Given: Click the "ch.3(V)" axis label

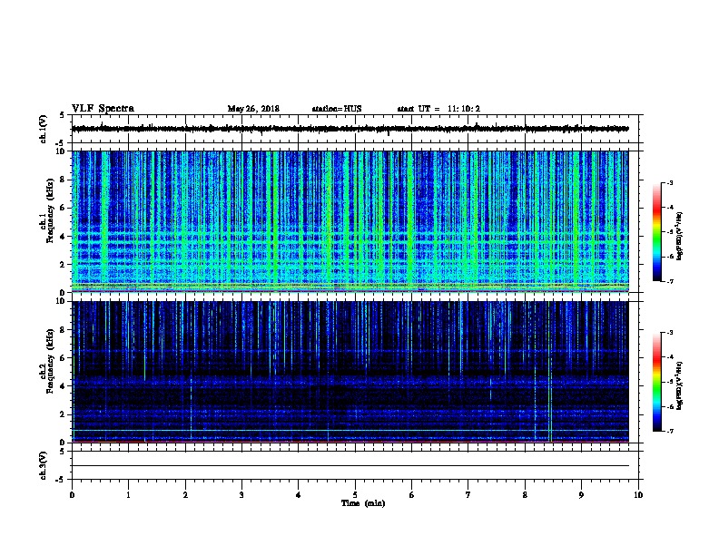Looking at the screenshot, I should (44, 465).
